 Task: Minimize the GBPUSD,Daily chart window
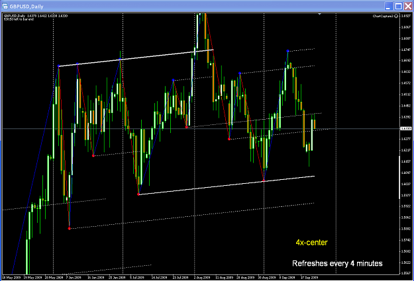388,6
